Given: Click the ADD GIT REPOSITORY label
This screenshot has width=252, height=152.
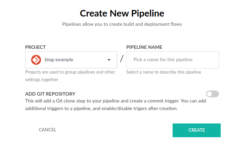Looking at the screenshot, I should pyautogui.click(x=50, y=94).
